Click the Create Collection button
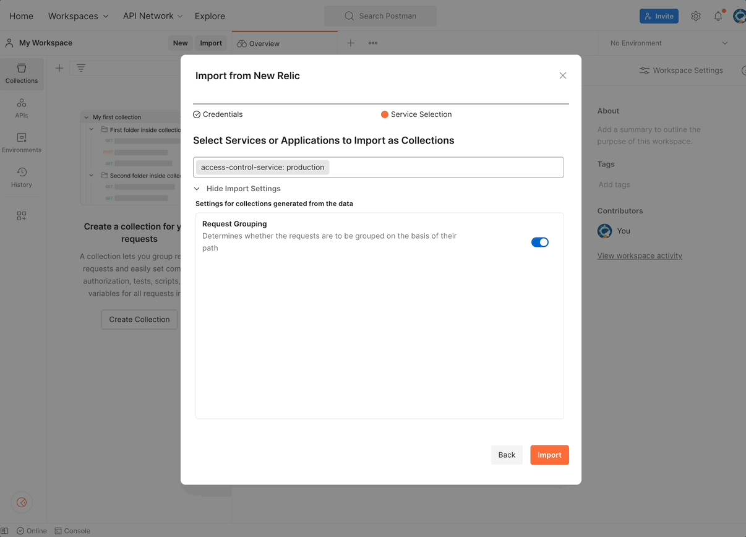The image size is (746, 537). (x=139, y=319)
